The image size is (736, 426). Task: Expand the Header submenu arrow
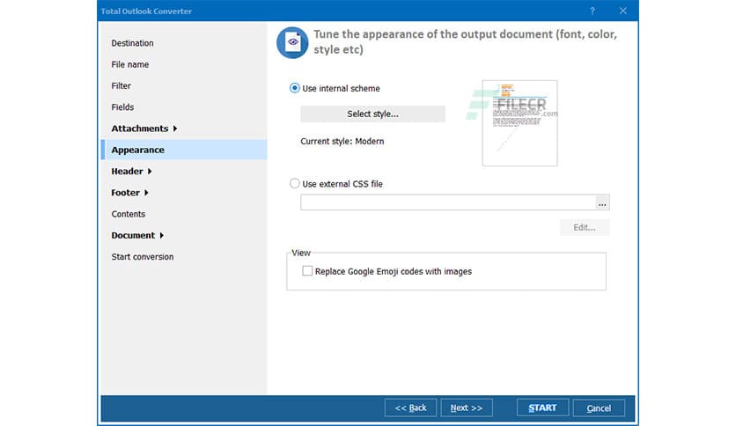(x=150, y=172)
